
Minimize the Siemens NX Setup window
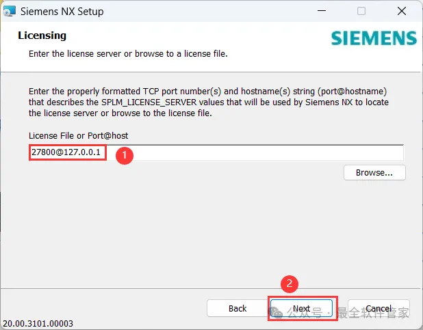click(322, 11)
